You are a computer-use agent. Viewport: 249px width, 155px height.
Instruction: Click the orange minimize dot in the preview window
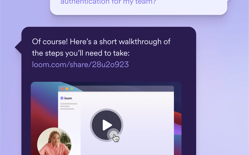pos(67,89)
